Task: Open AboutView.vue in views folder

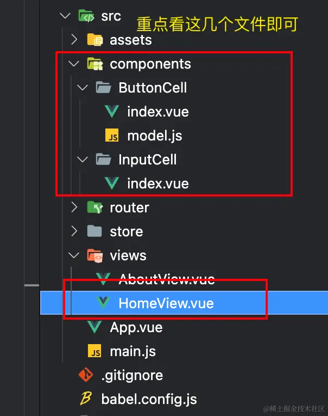Action: tap(166, 280)
